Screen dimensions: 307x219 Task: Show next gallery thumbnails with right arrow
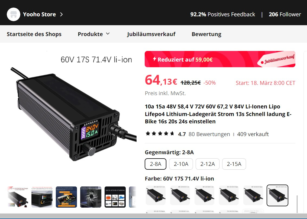tap(131, 197)
